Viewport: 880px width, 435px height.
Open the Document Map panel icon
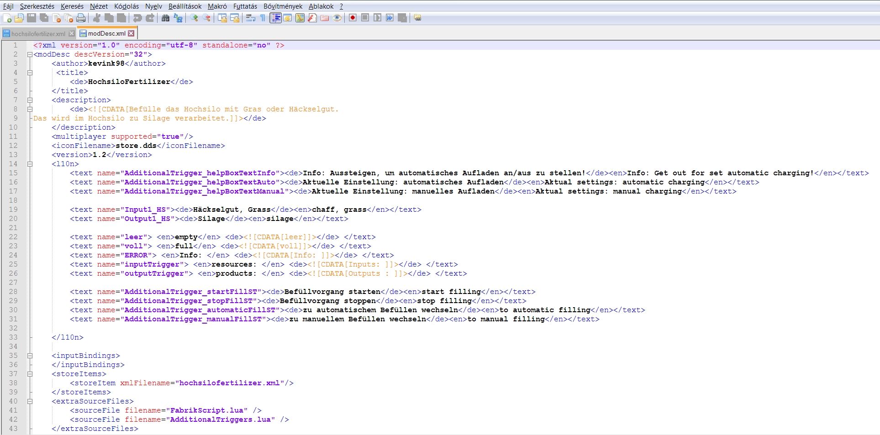click(x=300, y=18)
